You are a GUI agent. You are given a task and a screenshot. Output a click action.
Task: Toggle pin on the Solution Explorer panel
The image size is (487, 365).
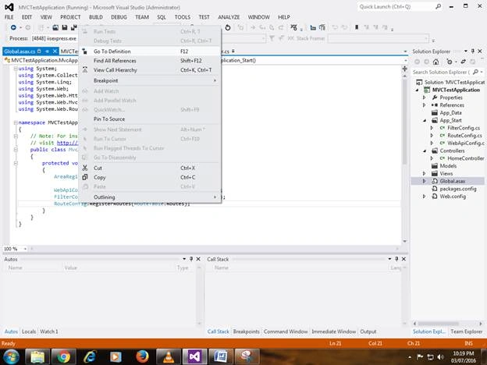[x=473, y=51]
